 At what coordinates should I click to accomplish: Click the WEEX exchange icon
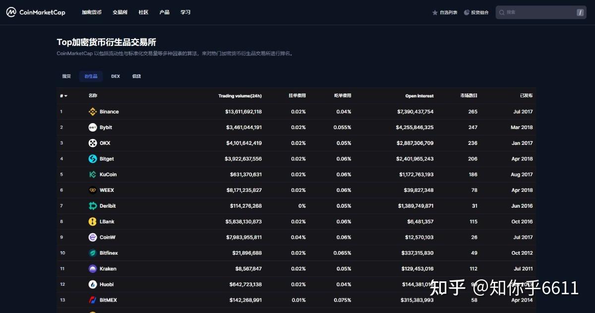pyautogui.click(x=92, y=190)
